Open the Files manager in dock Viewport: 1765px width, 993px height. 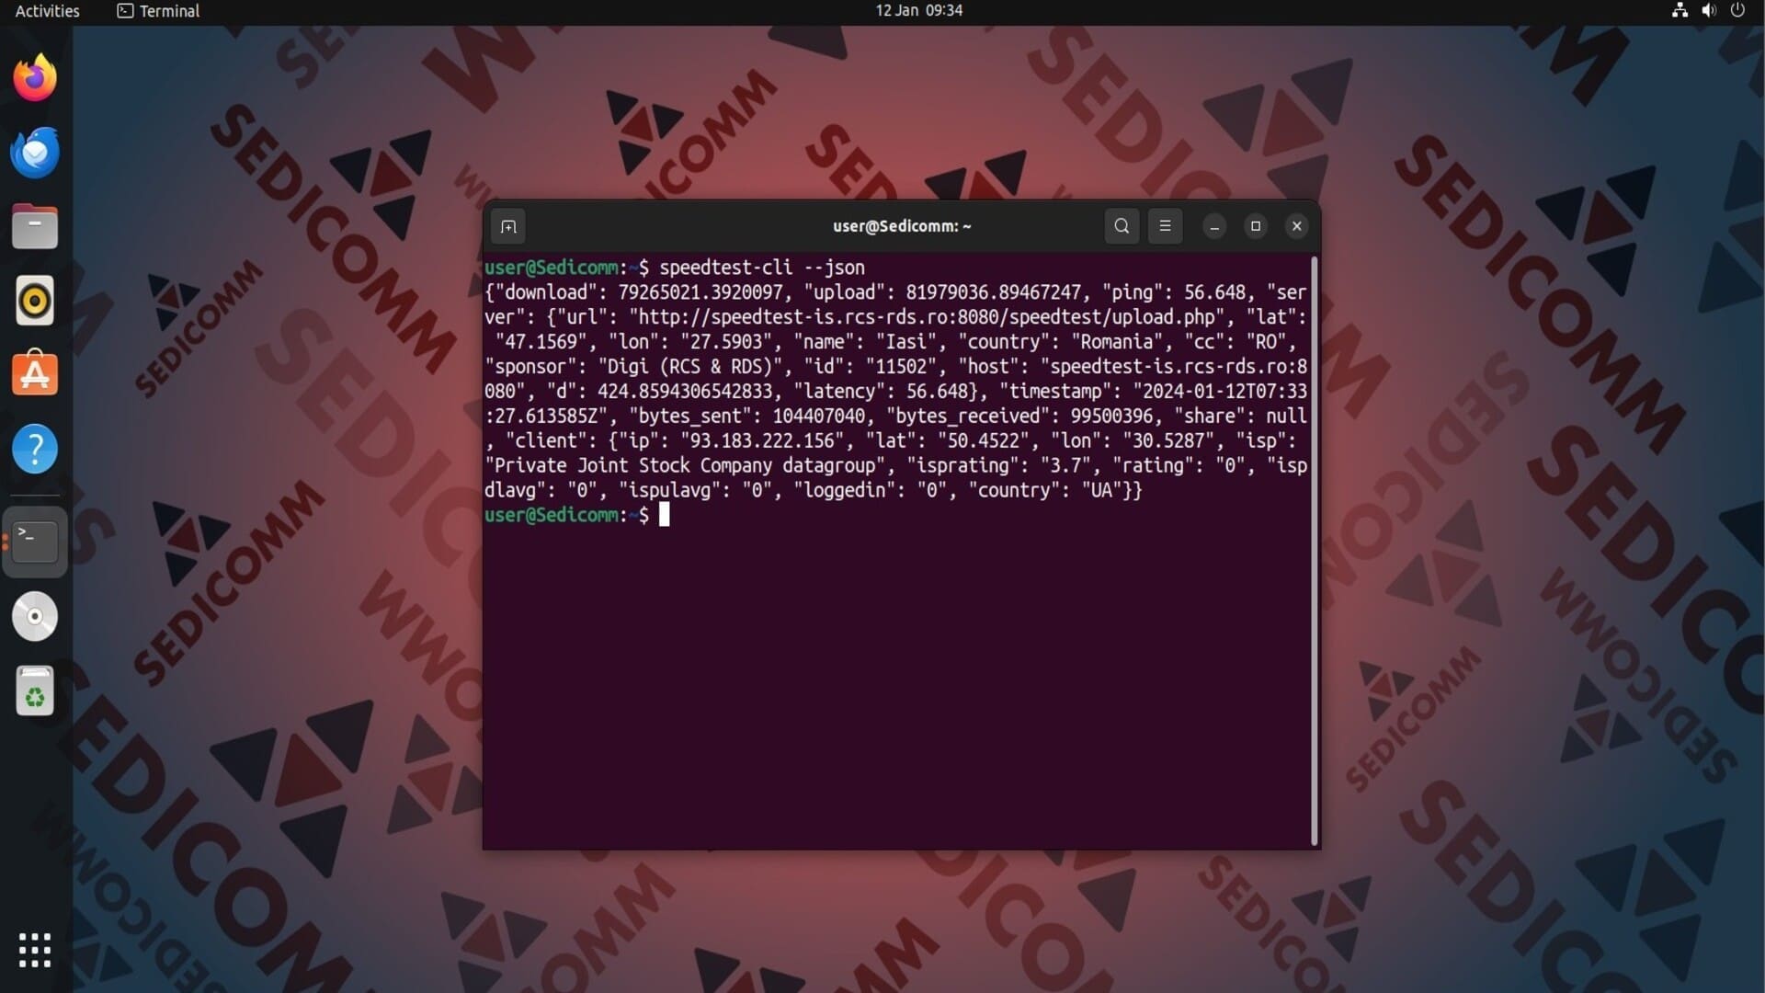tap(35, 227)
